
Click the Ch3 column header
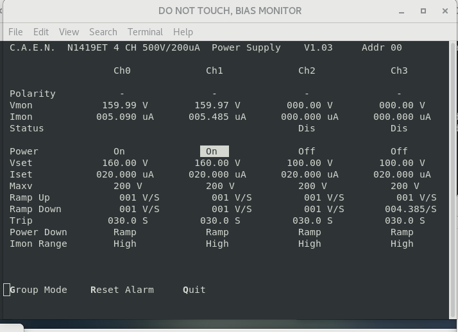point(399,71)
